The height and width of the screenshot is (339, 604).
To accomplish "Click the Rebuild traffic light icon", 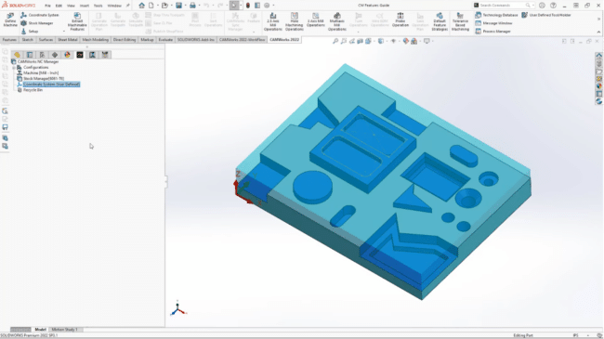I will pyautogui.click(x=248, y=6).
